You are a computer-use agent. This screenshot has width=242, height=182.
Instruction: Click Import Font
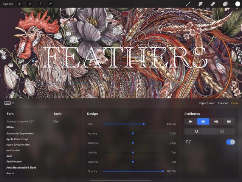coord(206,103)
